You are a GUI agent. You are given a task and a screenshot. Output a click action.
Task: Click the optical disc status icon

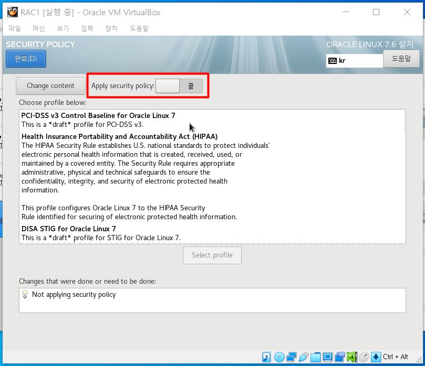coord(279,357)
